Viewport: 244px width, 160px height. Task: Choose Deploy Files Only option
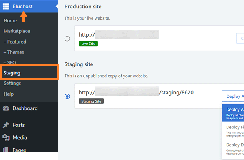pos(233,130)
